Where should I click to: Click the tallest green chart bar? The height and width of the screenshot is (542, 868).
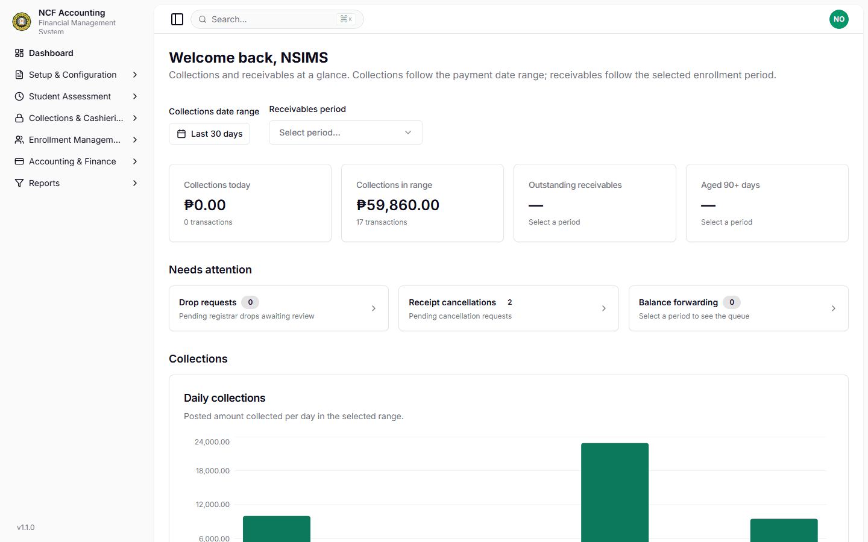[615, 493]
